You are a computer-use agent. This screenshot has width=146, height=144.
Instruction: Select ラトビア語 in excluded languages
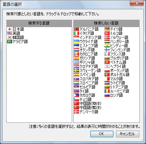click(x=115, y=83)
